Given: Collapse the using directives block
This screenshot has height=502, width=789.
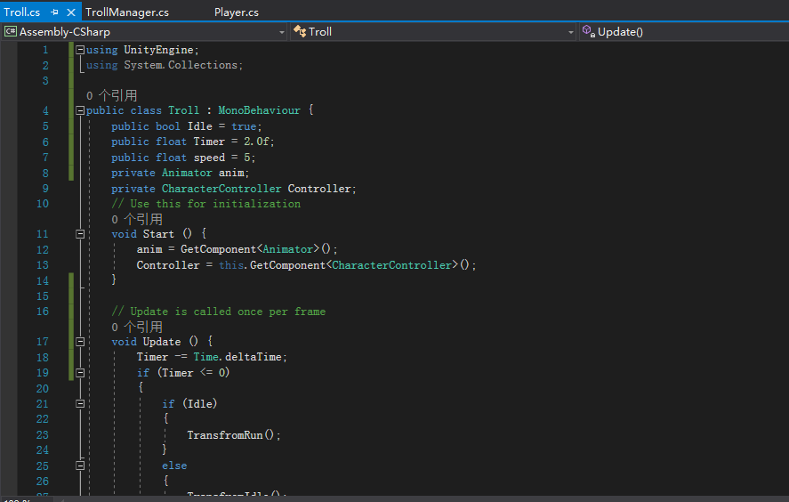Looking at the screenshot, I should pos(79,50).
